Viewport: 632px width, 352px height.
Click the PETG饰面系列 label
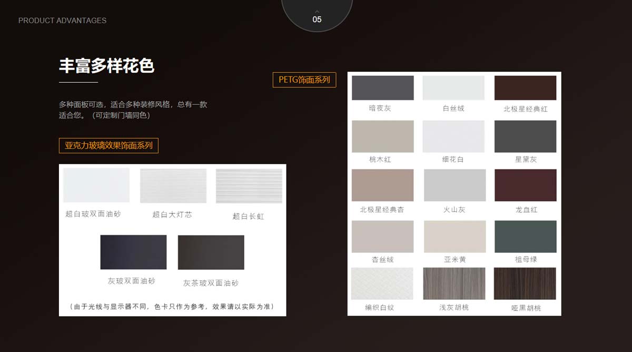[x=304, y=80]
